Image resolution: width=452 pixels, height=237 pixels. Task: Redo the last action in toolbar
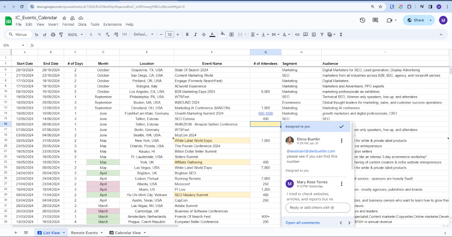[45, 34]
